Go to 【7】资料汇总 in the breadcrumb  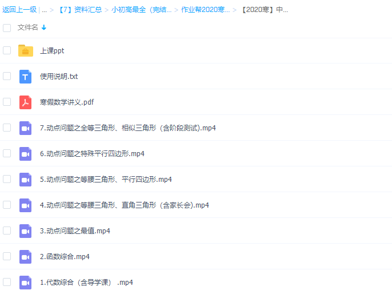(79, 10)
